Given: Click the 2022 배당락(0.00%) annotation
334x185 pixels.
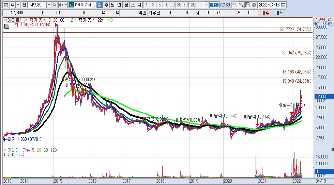Looking at the screenshot, I should click(x=292, y=105).
